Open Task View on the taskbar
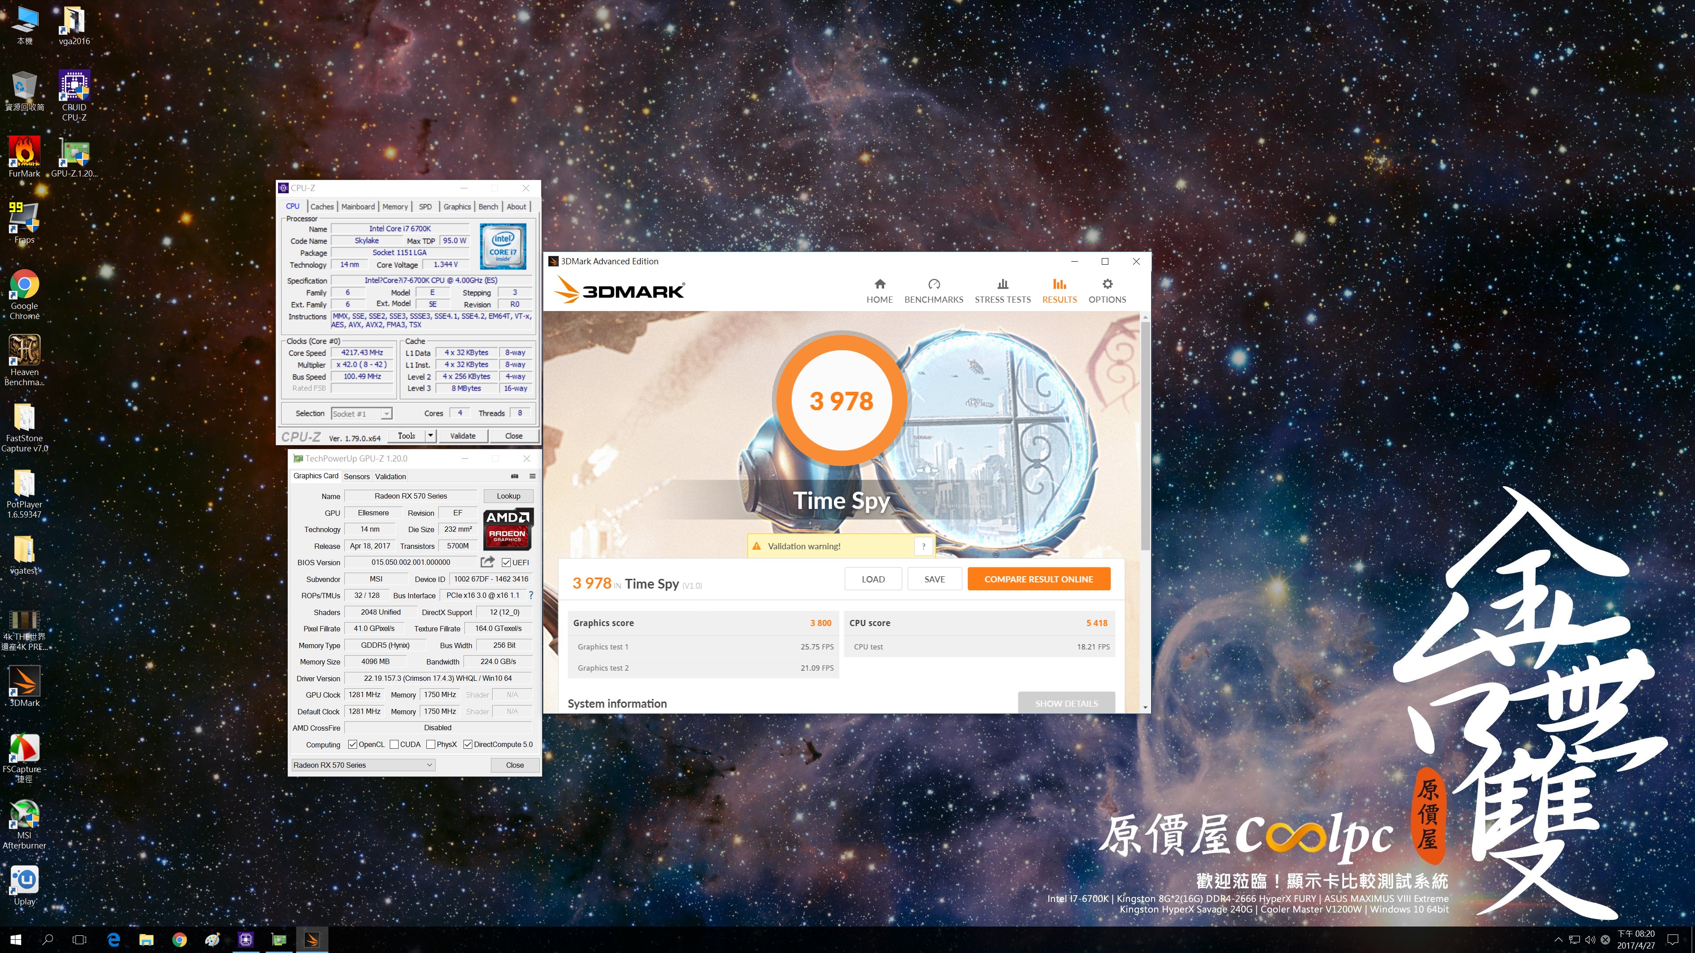This screenshot has height=953, width=1695. tap(79, 940)
